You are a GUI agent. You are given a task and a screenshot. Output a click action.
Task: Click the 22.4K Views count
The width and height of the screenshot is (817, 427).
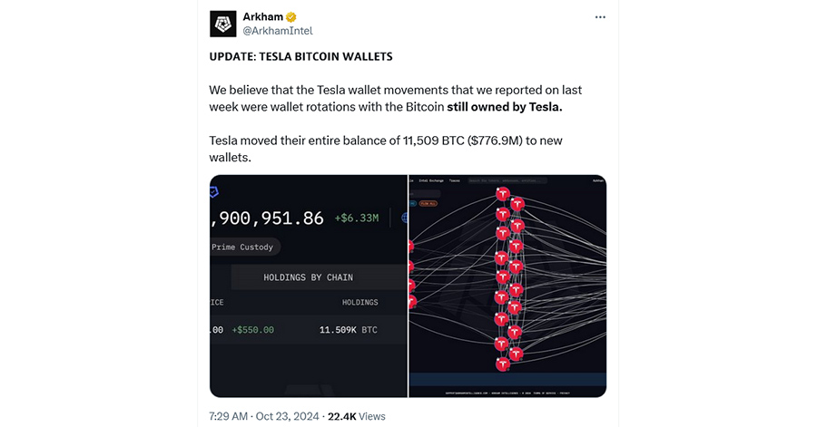(357, 416)
